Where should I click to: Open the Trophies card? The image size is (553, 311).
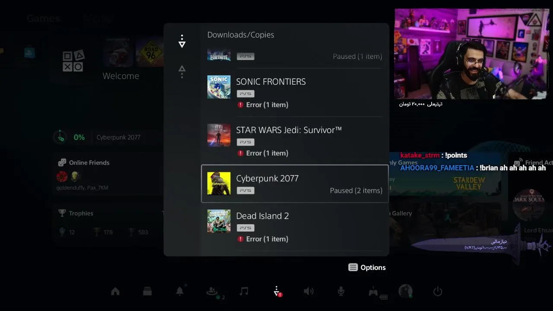click(108, 223)
